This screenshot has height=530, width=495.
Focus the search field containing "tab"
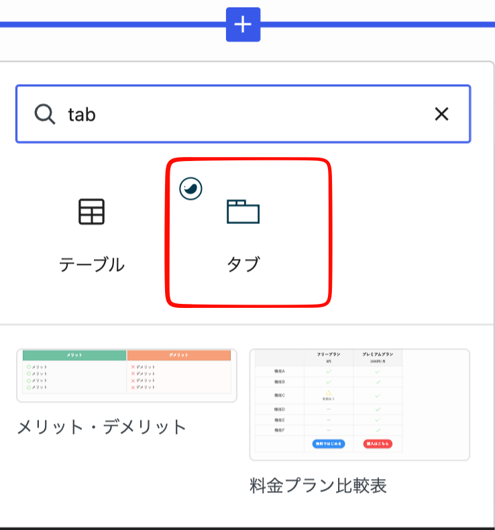pyautogui.click(x=243, y=114)
